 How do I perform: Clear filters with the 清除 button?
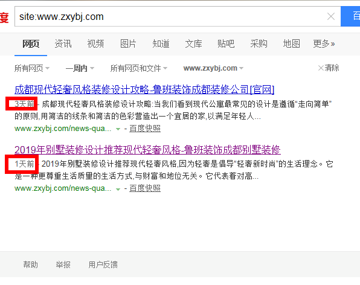(329, 68)
